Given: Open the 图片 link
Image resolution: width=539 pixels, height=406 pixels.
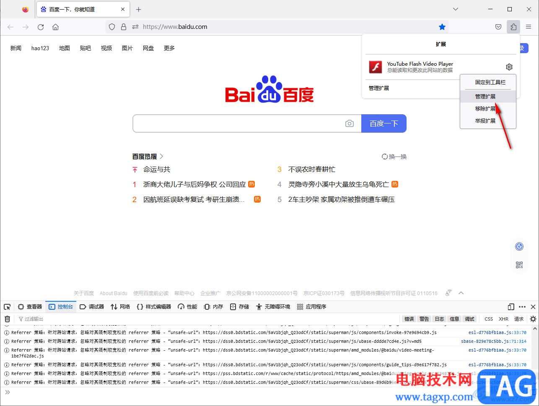Looking at the screenshot, I should tap(127, 48).
